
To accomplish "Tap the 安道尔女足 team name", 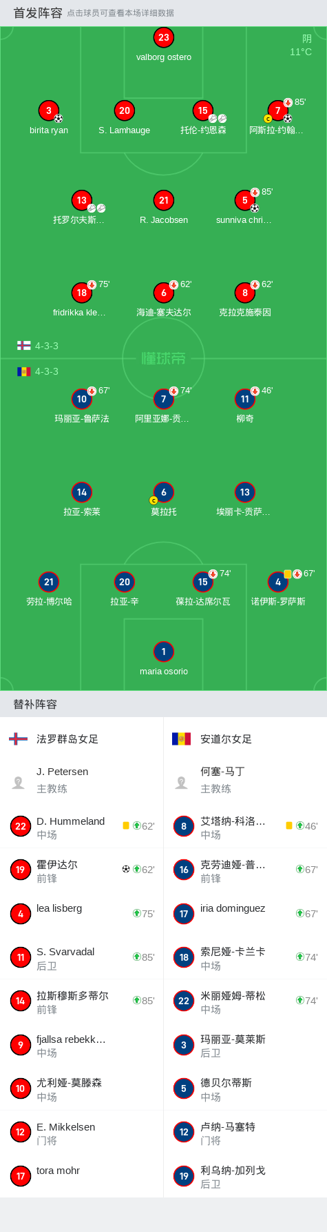I will tap(226, 739).
